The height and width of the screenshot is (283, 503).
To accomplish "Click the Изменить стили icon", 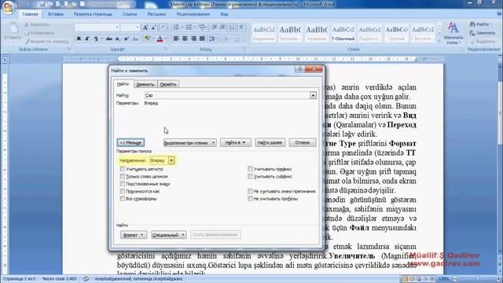I will [x=453, y=33].
